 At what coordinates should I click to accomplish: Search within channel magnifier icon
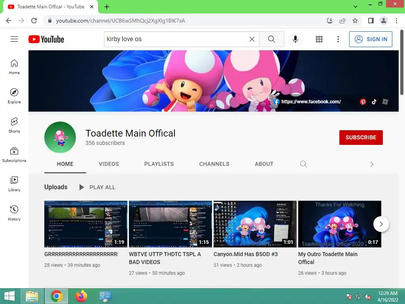(303, 164)
